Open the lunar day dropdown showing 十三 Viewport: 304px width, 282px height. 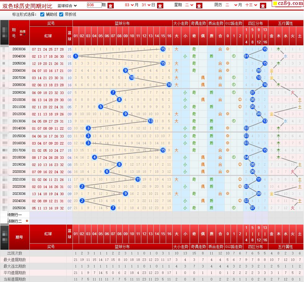pos(251,5)
